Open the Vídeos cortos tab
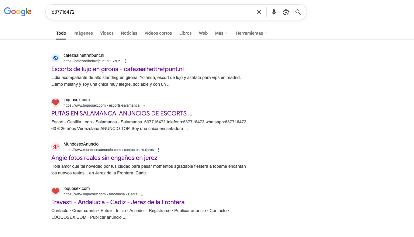Image resolution: width=414 pixels, height=237 pixels. click(158, 33)
